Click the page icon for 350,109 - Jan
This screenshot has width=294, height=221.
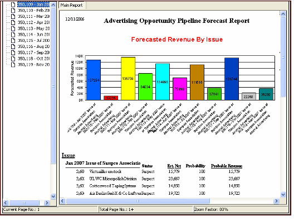click(x=13, y=4)
